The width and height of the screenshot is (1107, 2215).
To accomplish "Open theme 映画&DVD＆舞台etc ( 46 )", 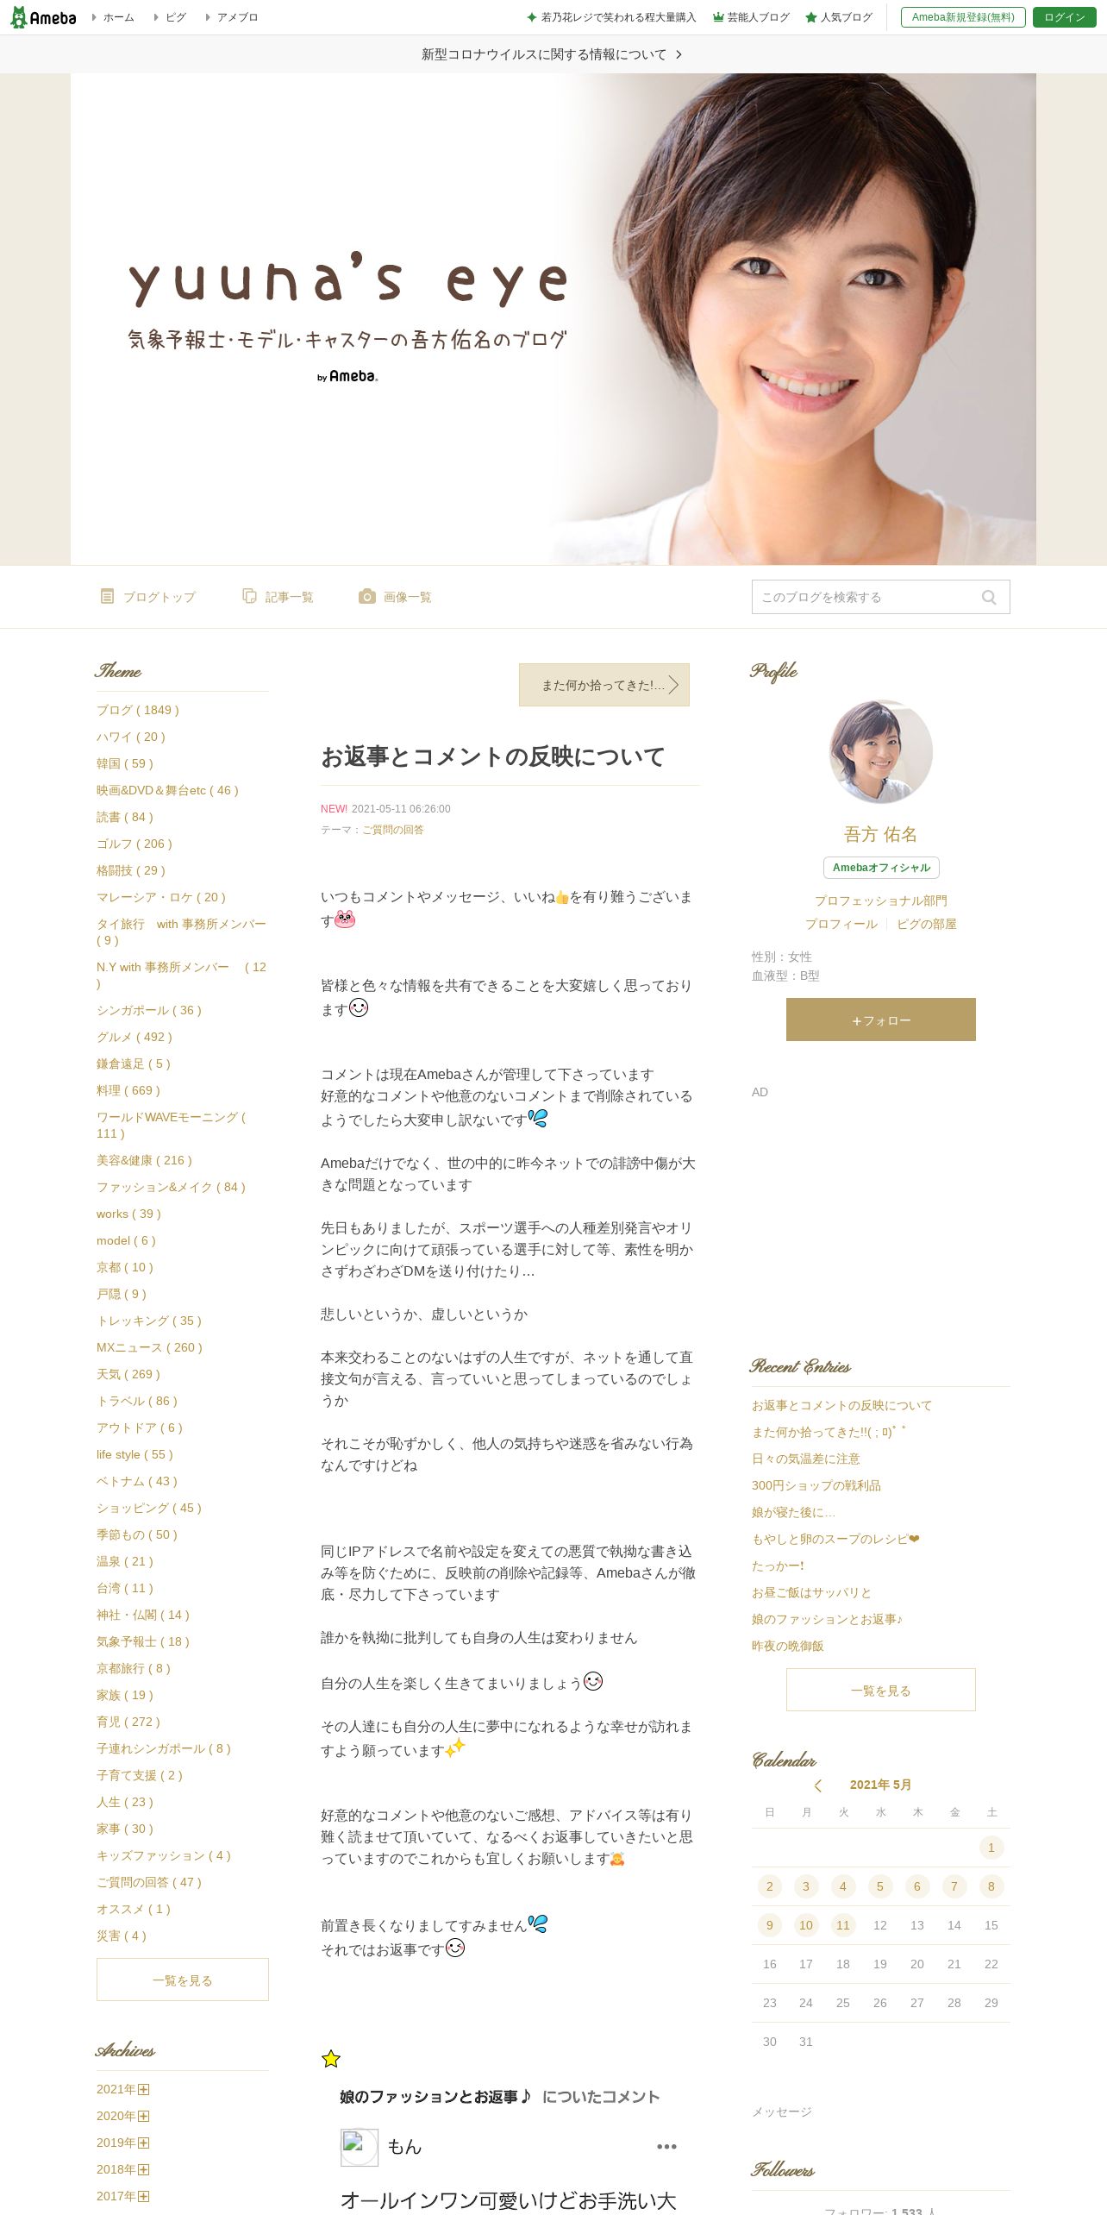I will point(167,790).
